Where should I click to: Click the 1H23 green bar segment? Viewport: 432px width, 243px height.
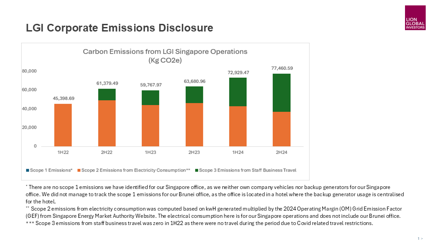[x=150, y=98]
